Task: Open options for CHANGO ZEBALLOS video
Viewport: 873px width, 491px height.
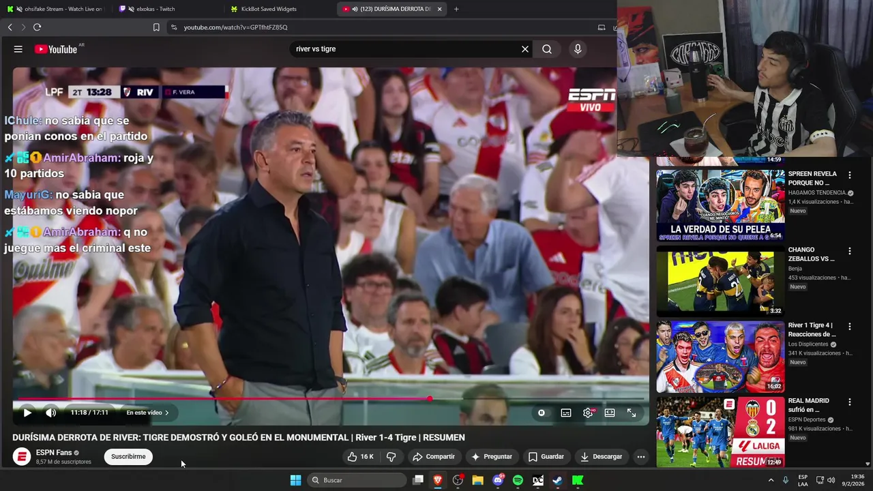Action: click(850, 251)
